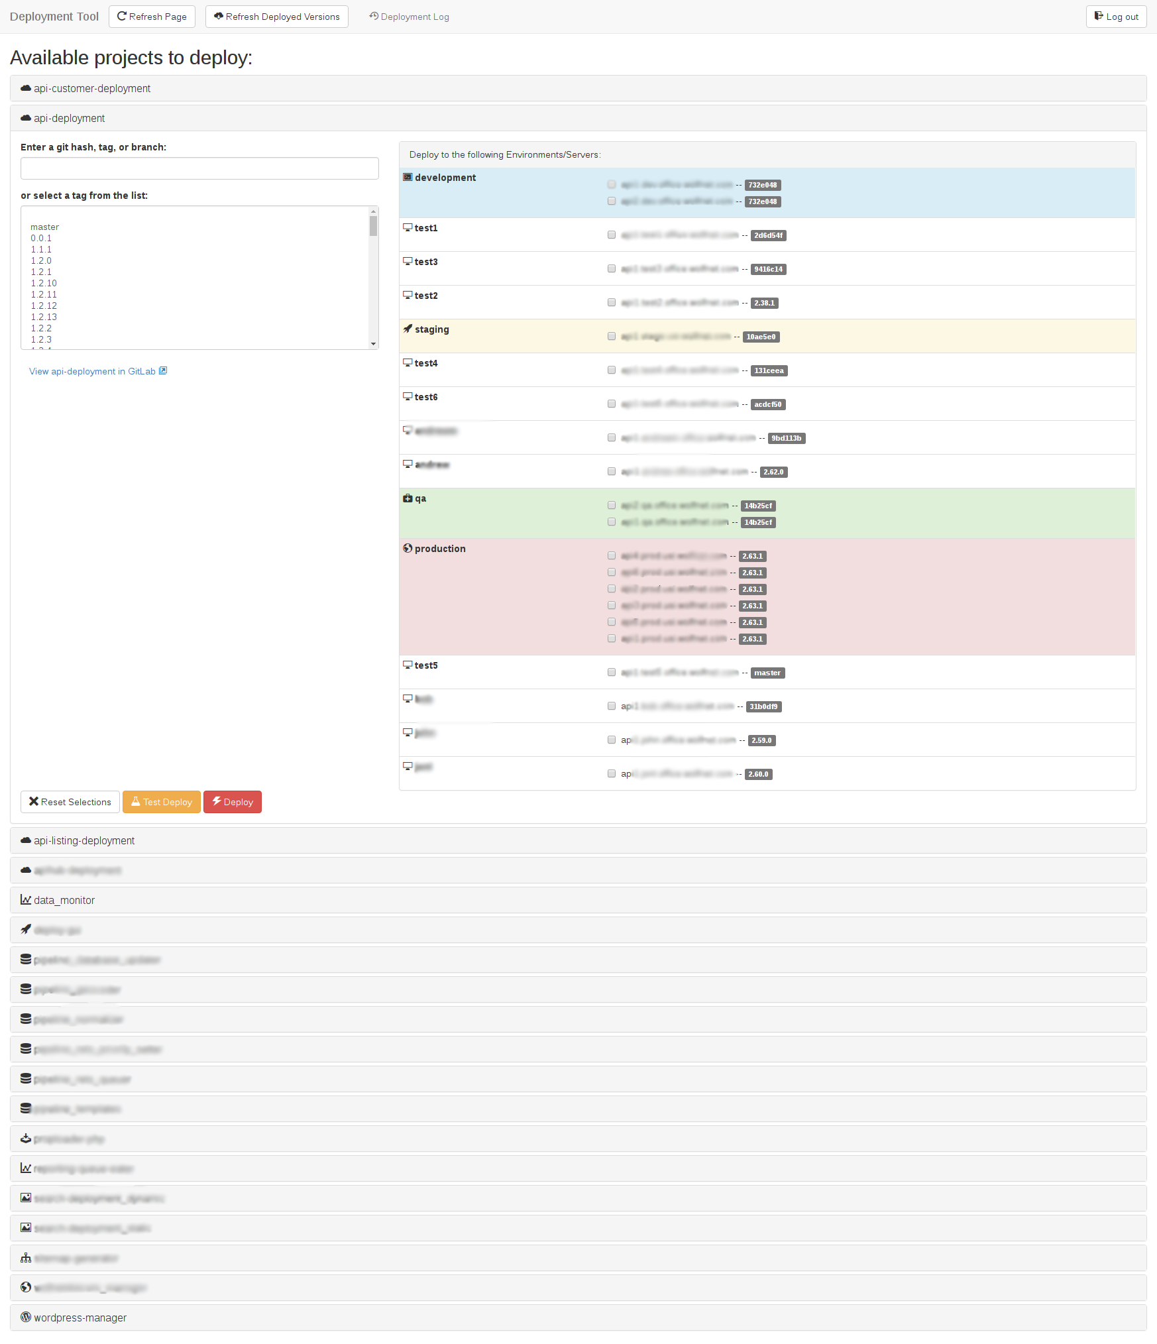The height and width of the screenshot is (1344, 1157).
Task: Click the terminal icon beside development
Action: [408, 177]
